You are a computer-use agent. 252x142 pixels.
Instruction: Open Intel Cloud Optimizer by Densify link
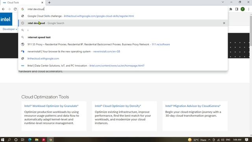118,106
